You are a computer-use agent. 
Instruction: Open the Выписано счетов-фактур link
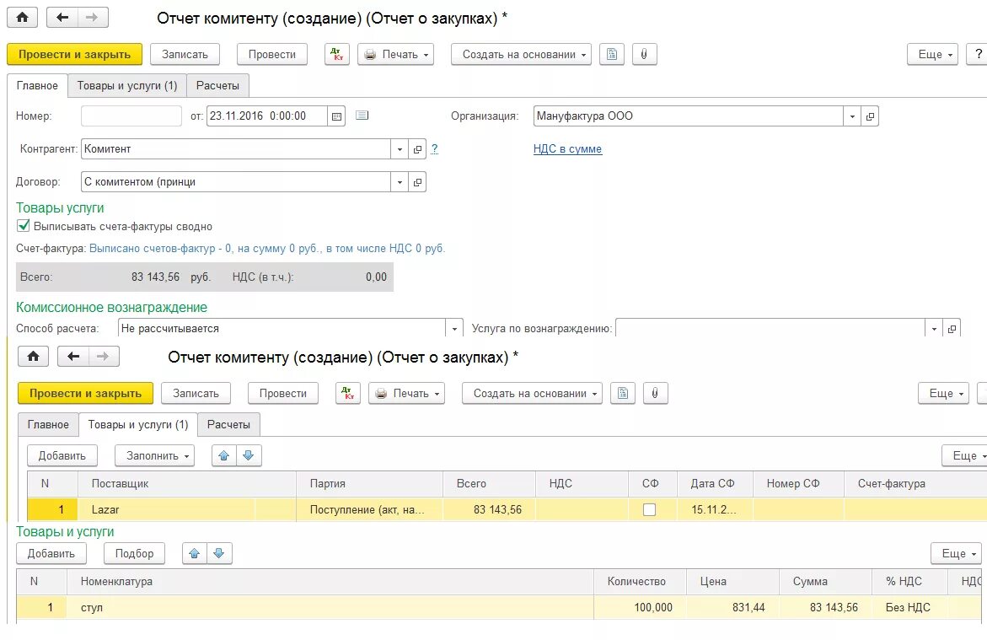(267, 248)
